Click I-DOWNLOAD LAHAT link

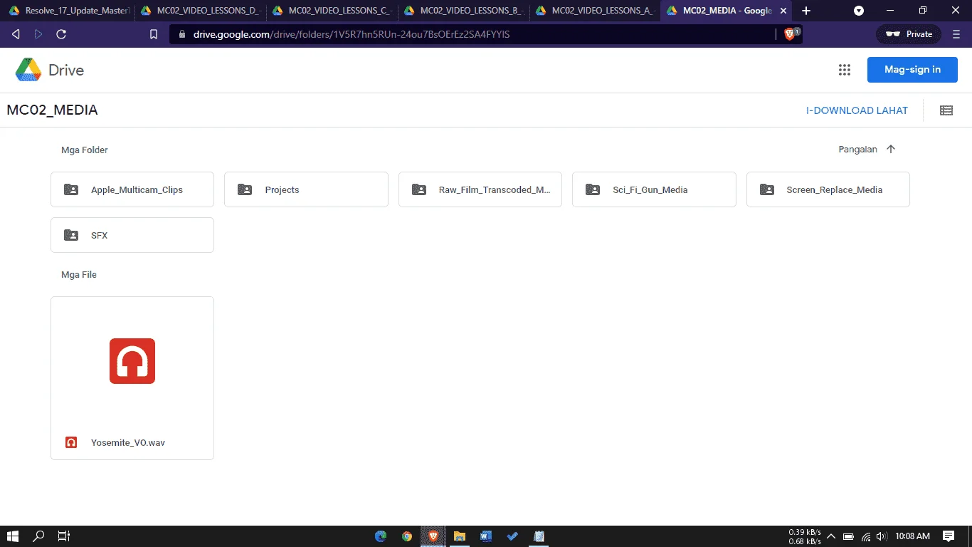pos(857,110)
